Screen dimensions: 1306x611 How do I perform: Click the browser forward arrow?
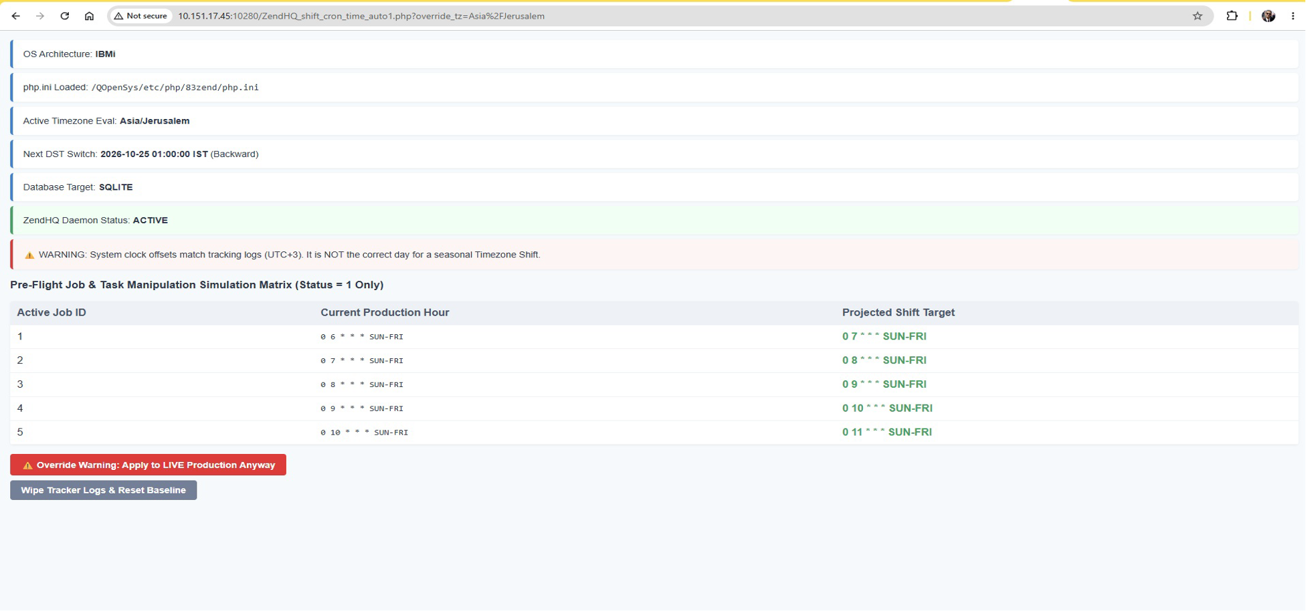(x=40, y=16)
